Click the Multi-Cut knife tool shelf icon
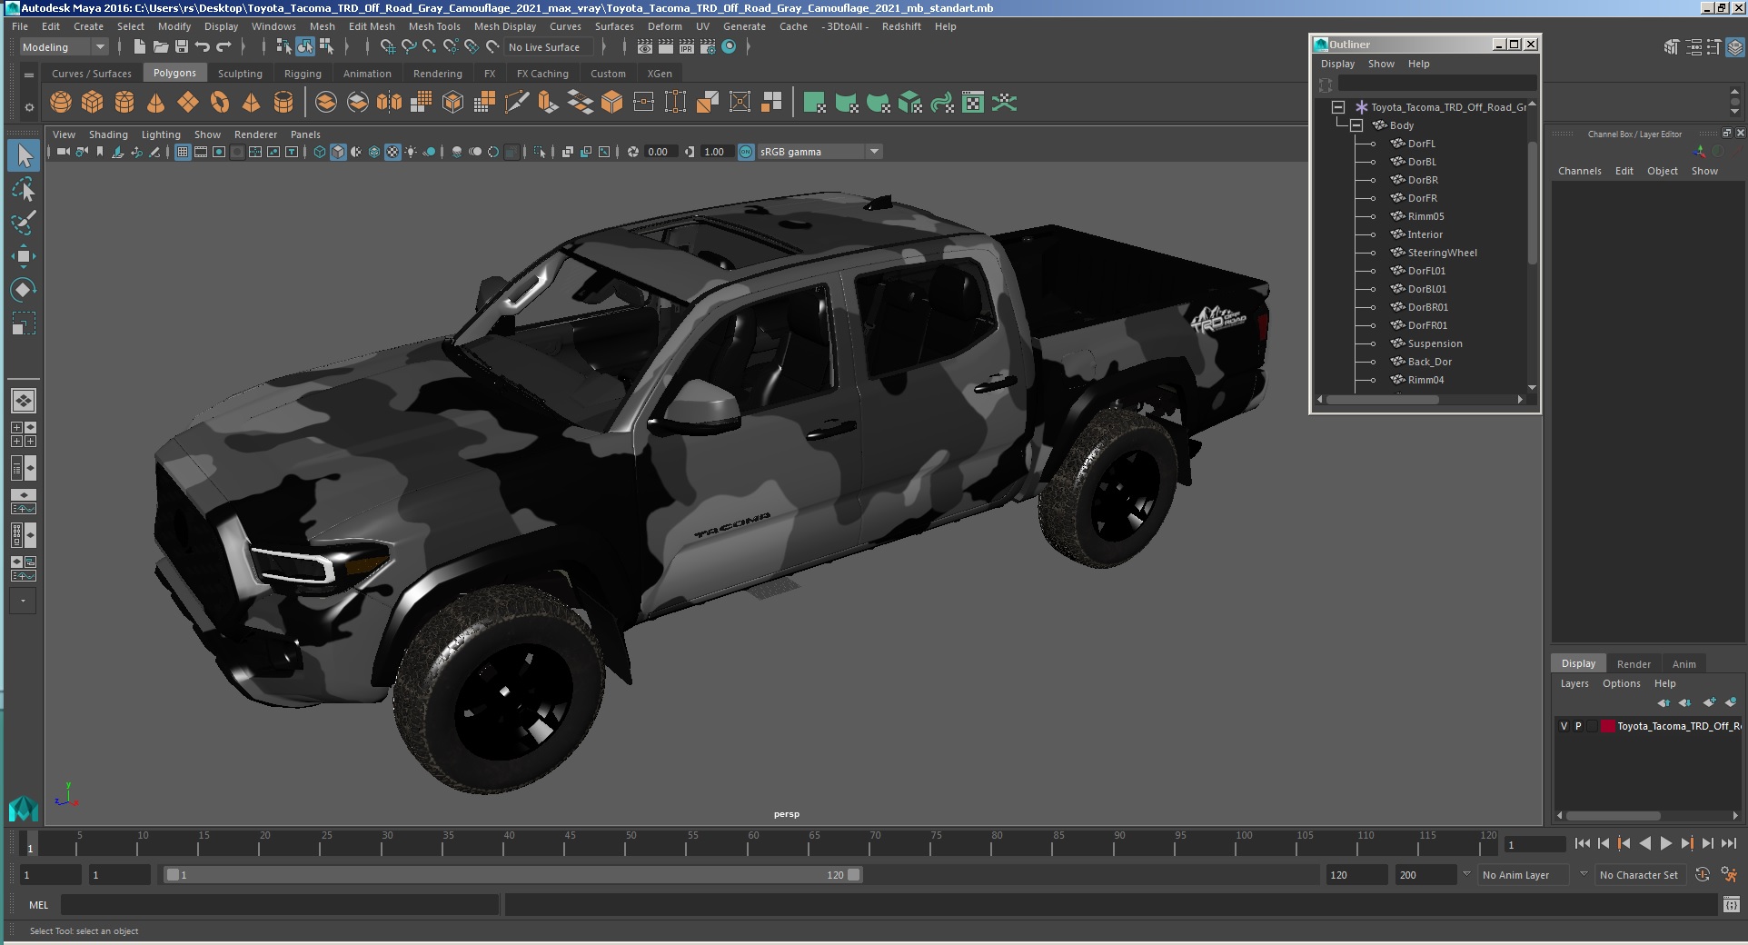Screen dimensions: 1748x945 pos(516,103)
